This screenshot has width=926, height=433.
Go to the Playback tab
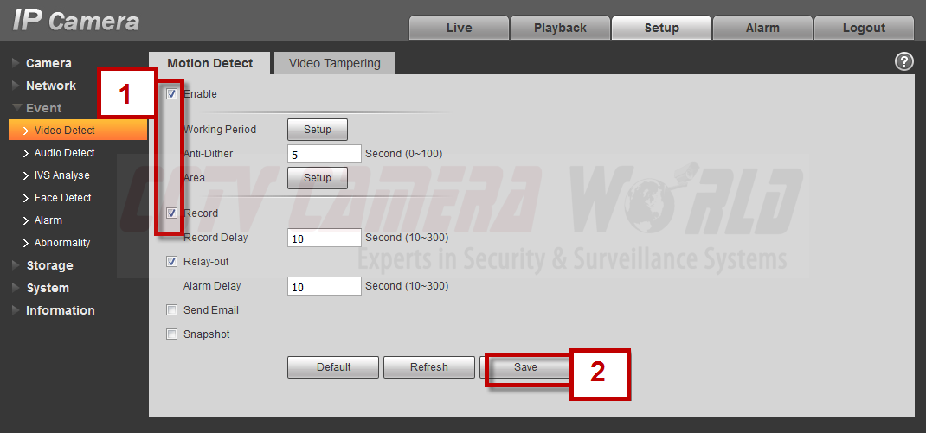[560, 28]
